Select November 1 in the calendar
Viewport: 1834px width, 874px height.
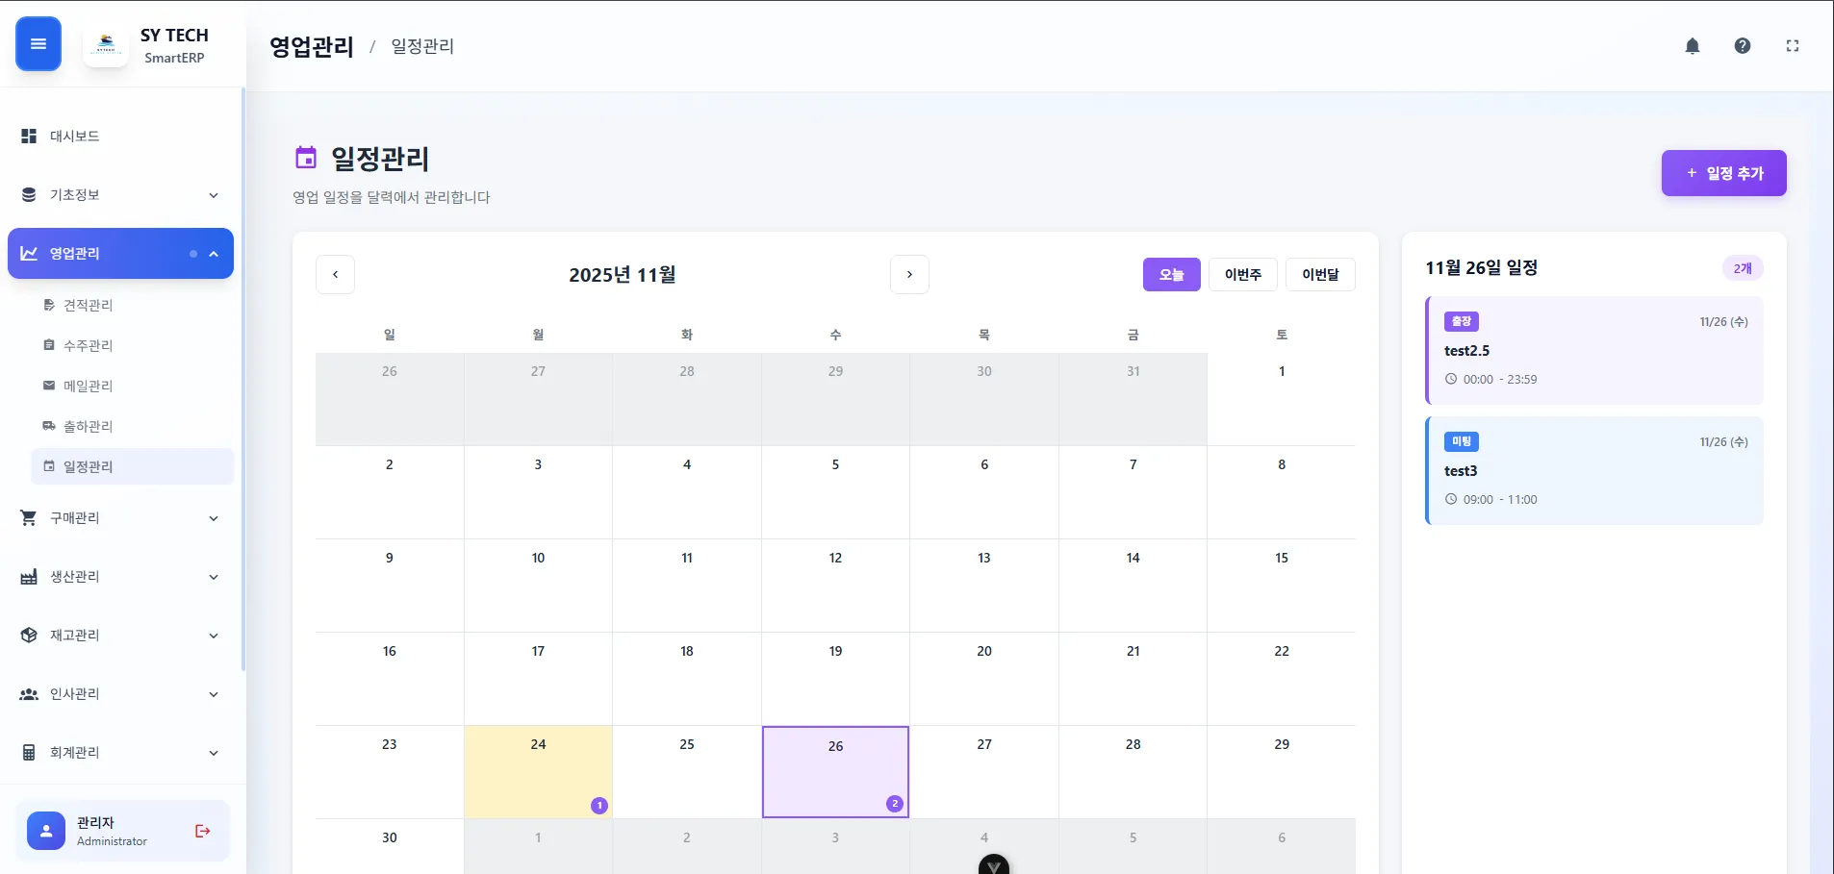1282,399
